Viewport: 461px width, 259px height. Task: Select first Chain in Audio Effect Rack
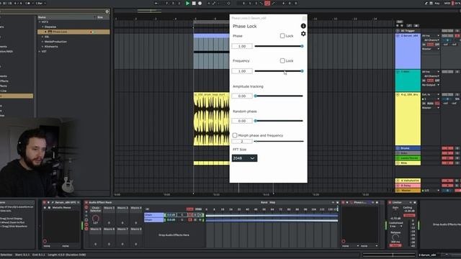[x=153, y=215]
